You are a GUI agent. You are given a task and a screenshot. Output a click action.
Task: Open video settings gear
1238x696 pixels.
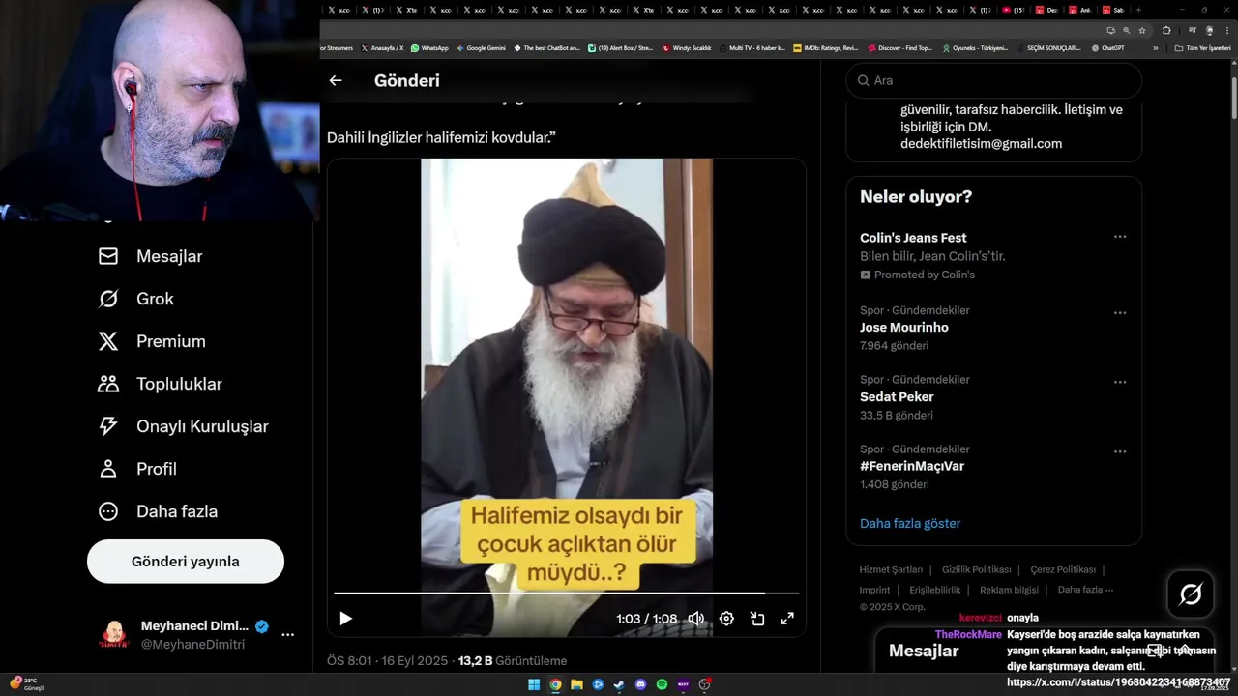pyautogui.click(x=726, y=619)
